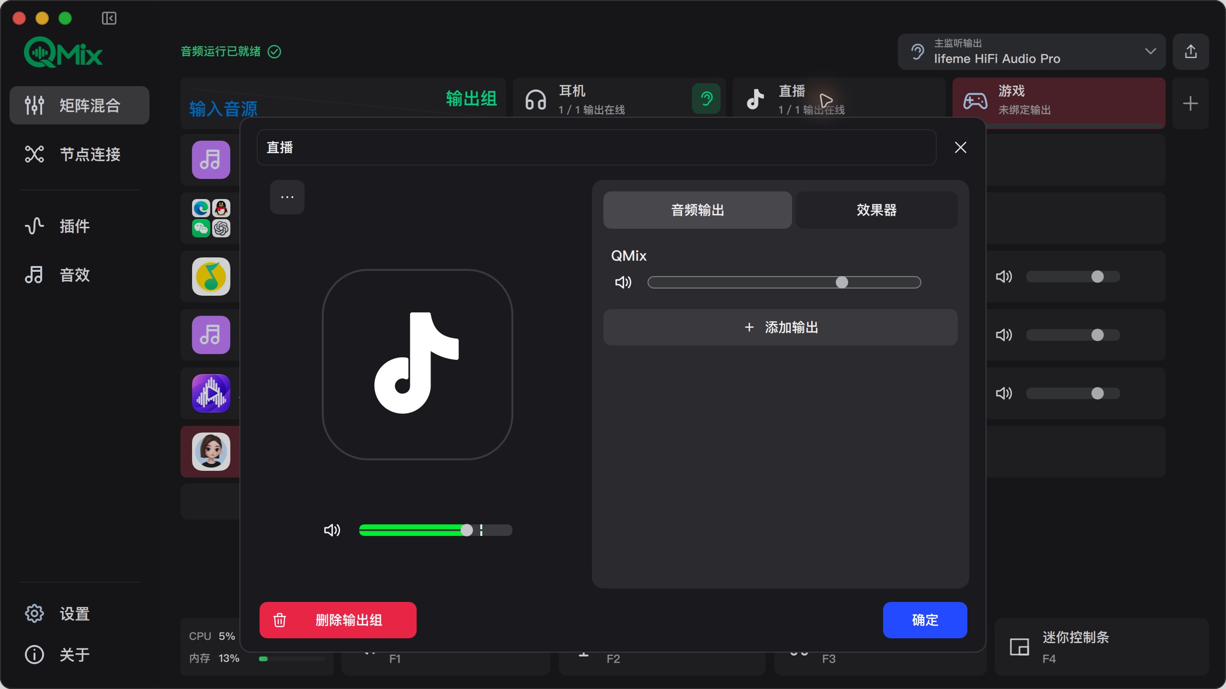Open the 矩阵混合 matrix mixer view
This screenshot has width=1226, height=689.
tap(79, 105)
